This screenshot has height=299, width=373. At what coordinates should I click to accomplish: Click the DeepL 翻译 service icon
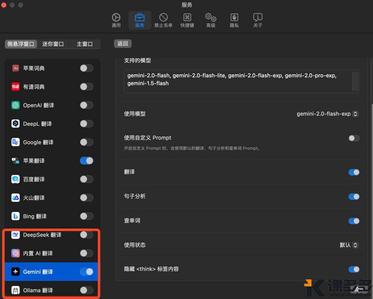[16, 124]
